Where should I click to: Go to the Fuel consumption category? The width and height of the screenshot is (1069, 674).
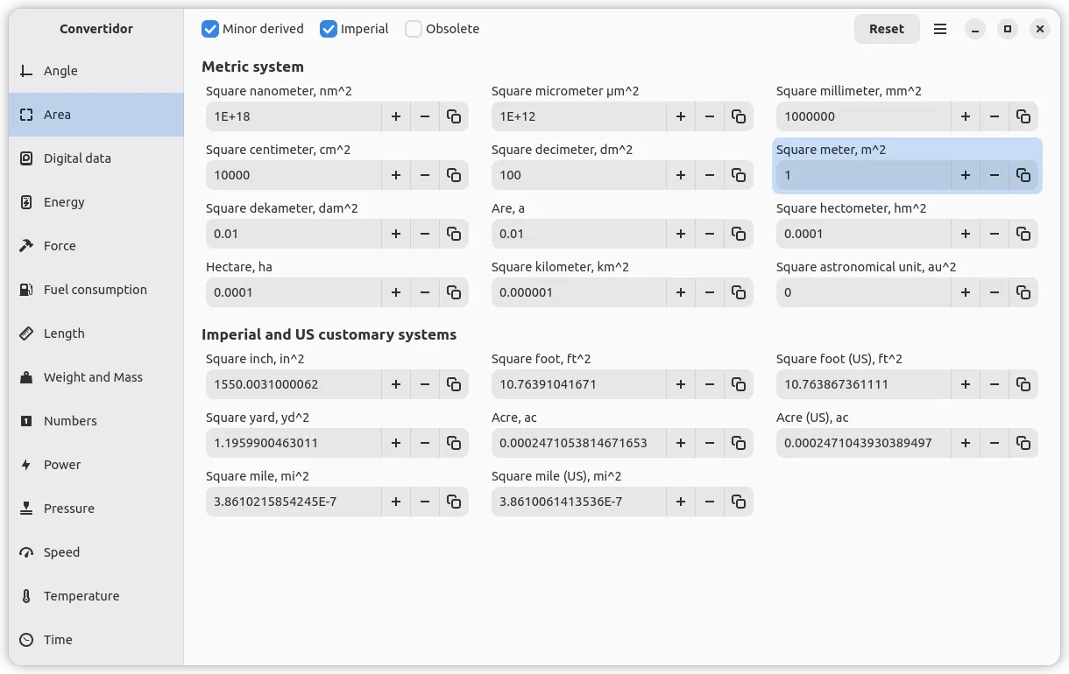(96, 290)
